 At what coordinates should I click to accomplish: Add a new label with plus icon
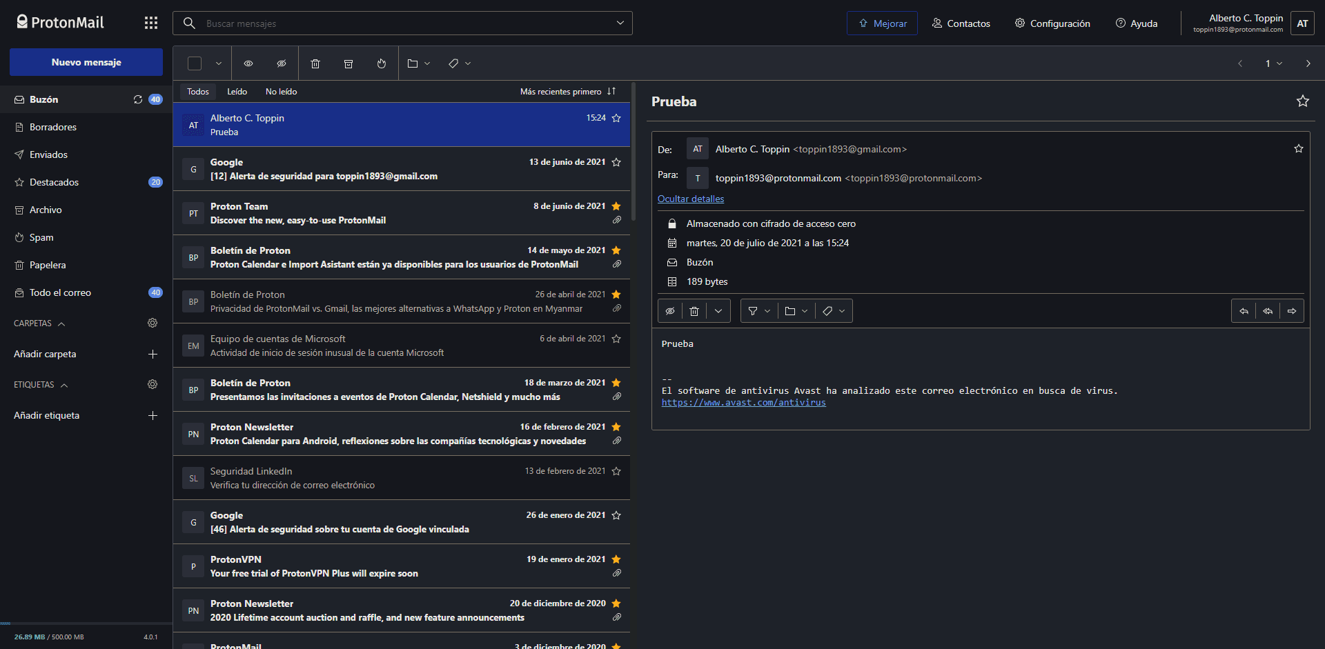pyautogui.click(x=153, y=415)
